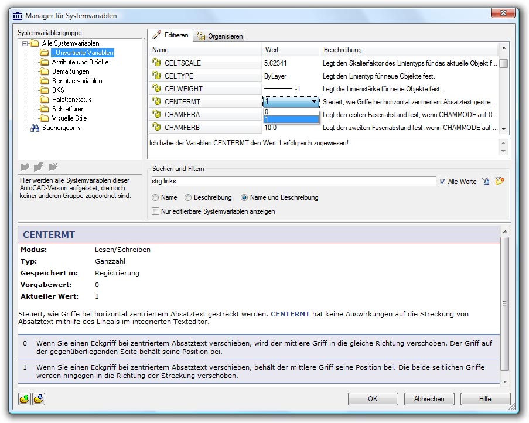
Task: Choose value 1 in the CENTERMT dropdown list
Action: (291, 120)
